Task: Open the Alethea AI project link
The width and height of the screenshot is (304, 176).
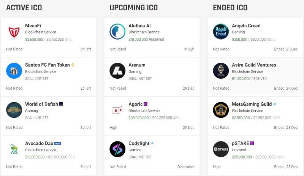Action: [x=139, y=26]
